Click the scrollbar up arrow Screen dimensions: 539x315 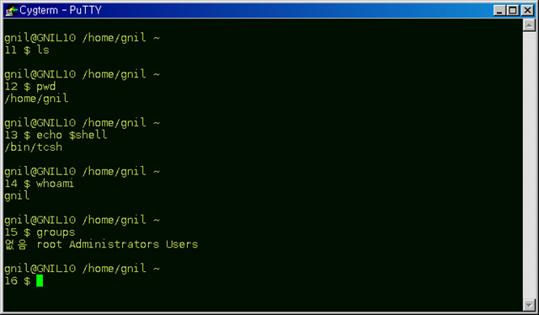pyautogui.click(x=529, y=25)
